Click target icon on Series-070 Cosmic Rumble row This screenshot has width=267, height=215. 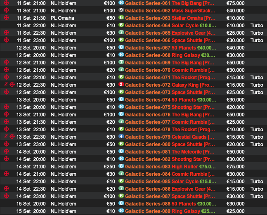click(6, 70)
